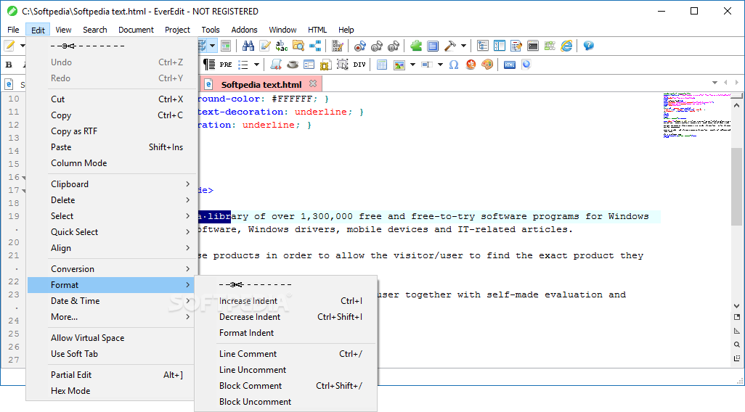The height and width of the screenshot is (412, 745).
Task: Open the blue help question bubble
Action: click(589, 46)
